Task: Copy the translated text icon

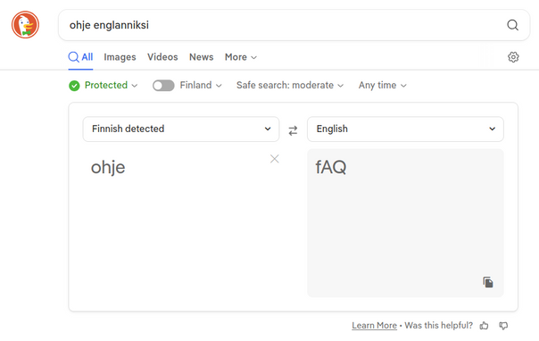Action: (x=488, y=282)
